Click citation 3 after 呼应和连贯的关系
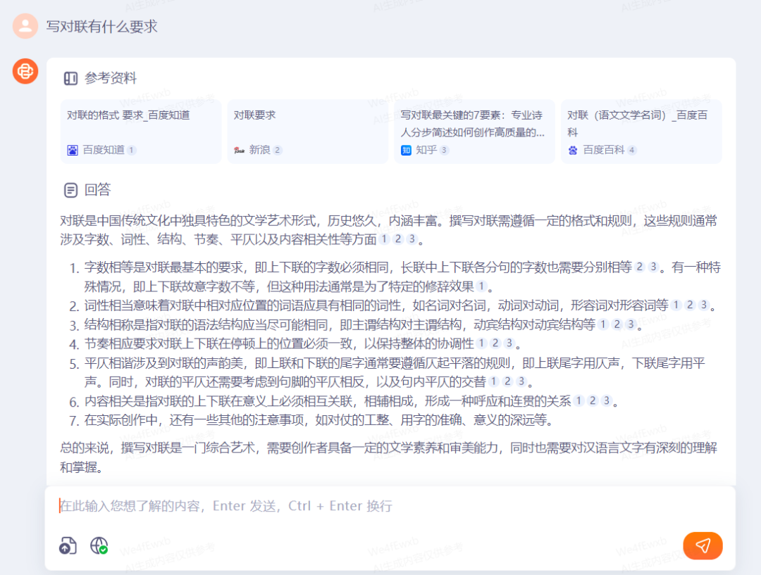This screenshot has width=761, height=575. click(606, 400)
